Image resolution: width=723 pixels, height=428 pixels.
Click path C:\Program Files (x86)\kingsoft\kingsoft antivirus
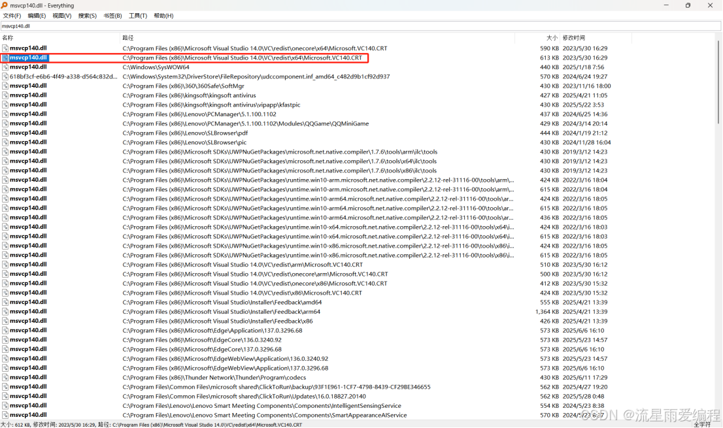[x=189, y=95]
